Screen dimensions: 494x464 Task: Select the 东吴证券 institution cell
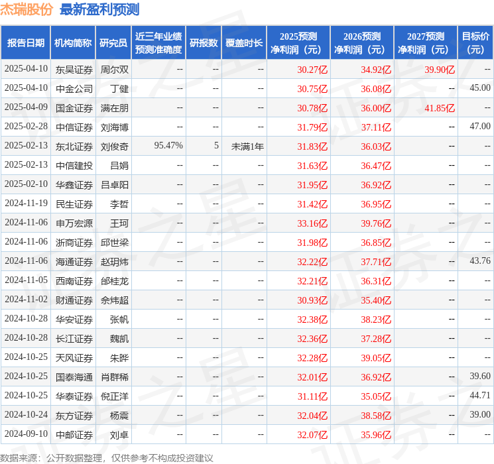pos(74,70)
